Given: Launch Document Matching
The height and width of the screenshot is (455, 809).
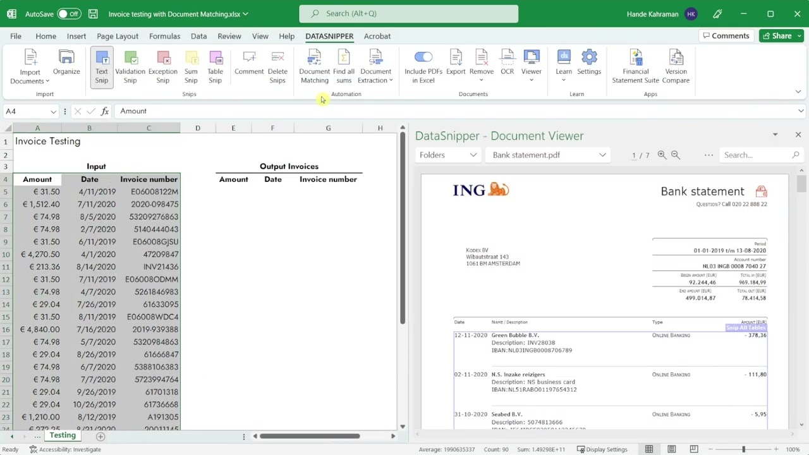Looking at the screenshot, I should (314, 67).
